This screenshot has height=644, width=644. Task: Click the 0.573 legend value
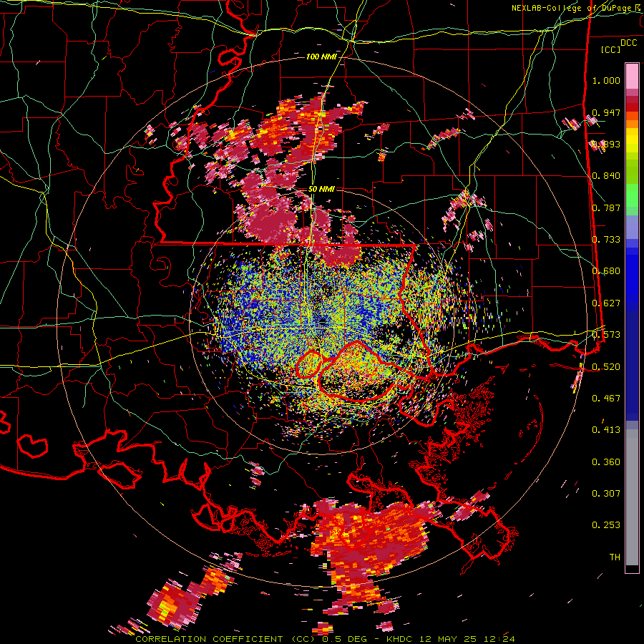pos(606,335)
